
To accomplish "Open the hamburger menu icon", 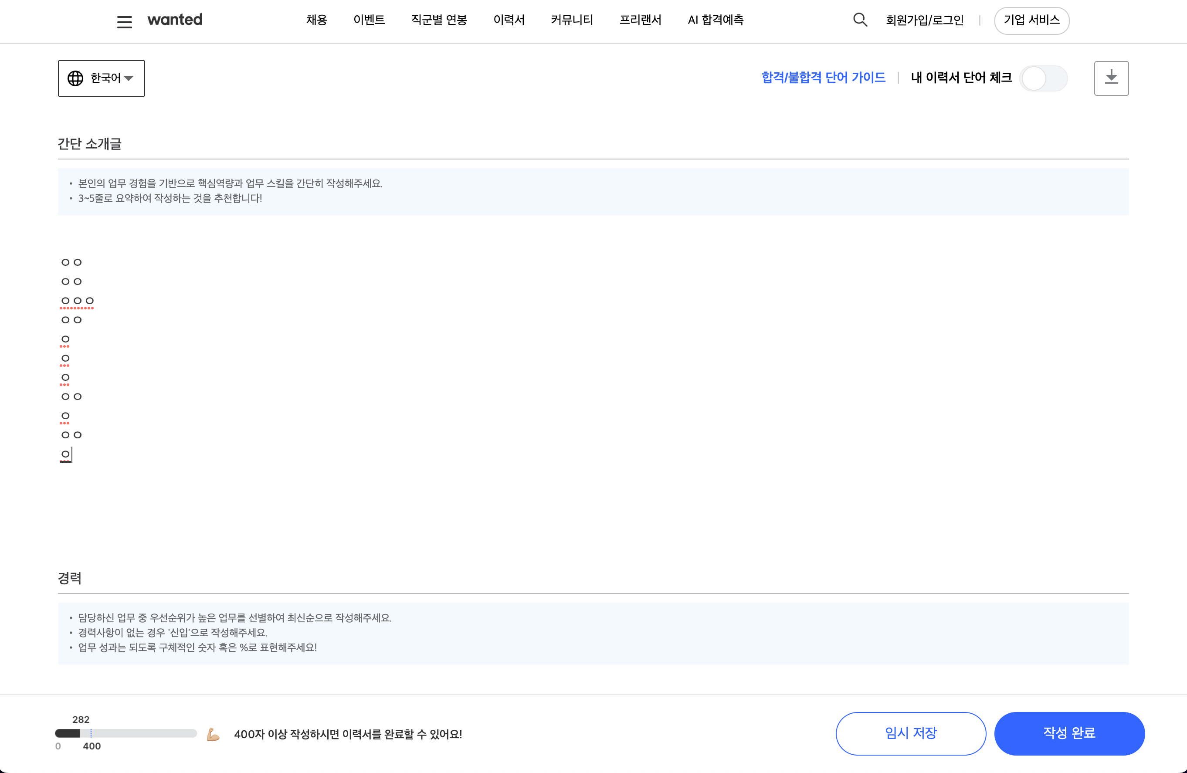I will [x=124, y=22].
